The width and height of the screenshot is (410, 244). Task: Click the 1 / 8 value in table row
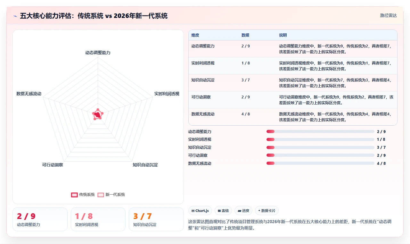[x=246, y=63]
